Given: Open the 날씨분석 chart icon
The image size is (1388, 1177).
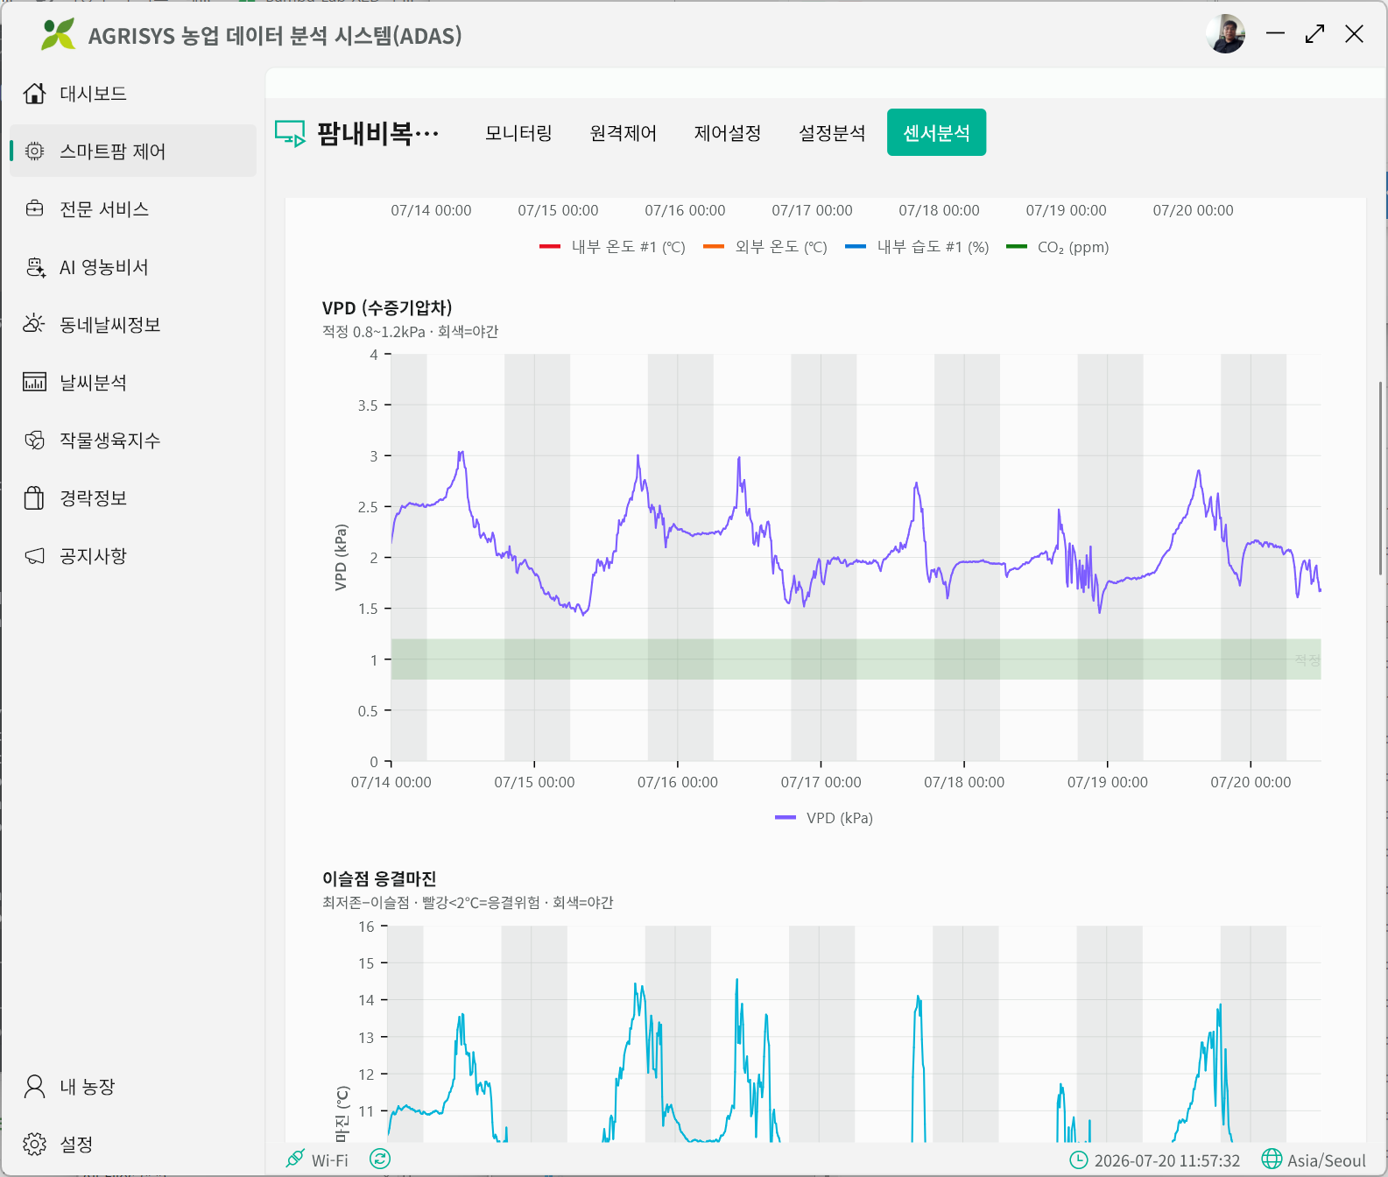Looking at the screenshot, I should click(34, 382).
